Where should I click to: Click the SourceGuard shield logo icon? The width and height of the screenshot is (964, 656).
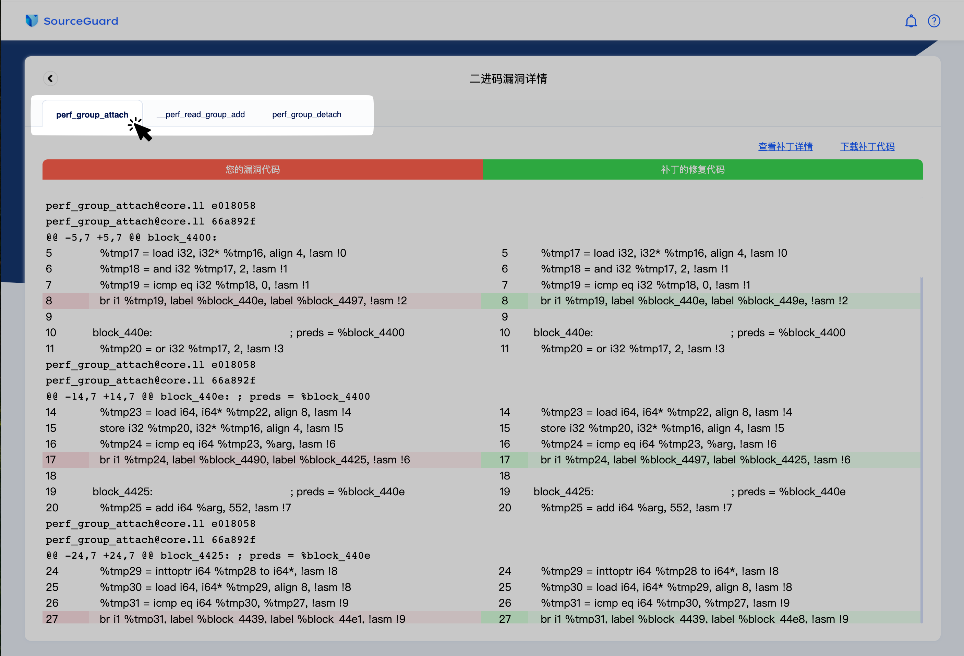point(32,21)
